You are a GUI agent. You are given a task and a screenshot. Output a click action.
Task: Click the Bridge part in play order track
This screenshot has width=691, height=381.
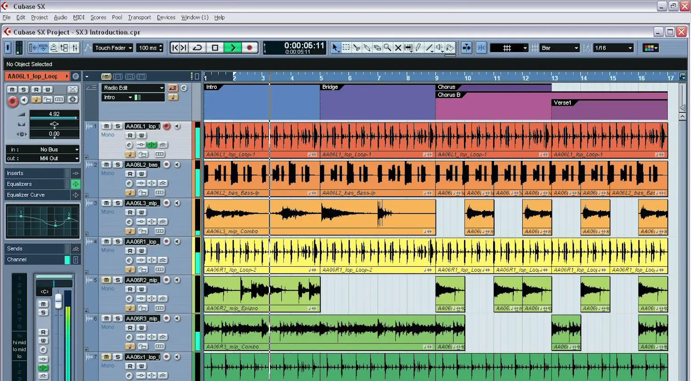[377, 103]
